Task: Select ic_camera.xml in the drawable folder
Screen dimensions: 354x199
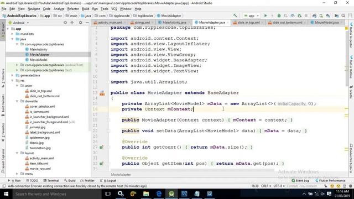Action: (x=39, y=112)
